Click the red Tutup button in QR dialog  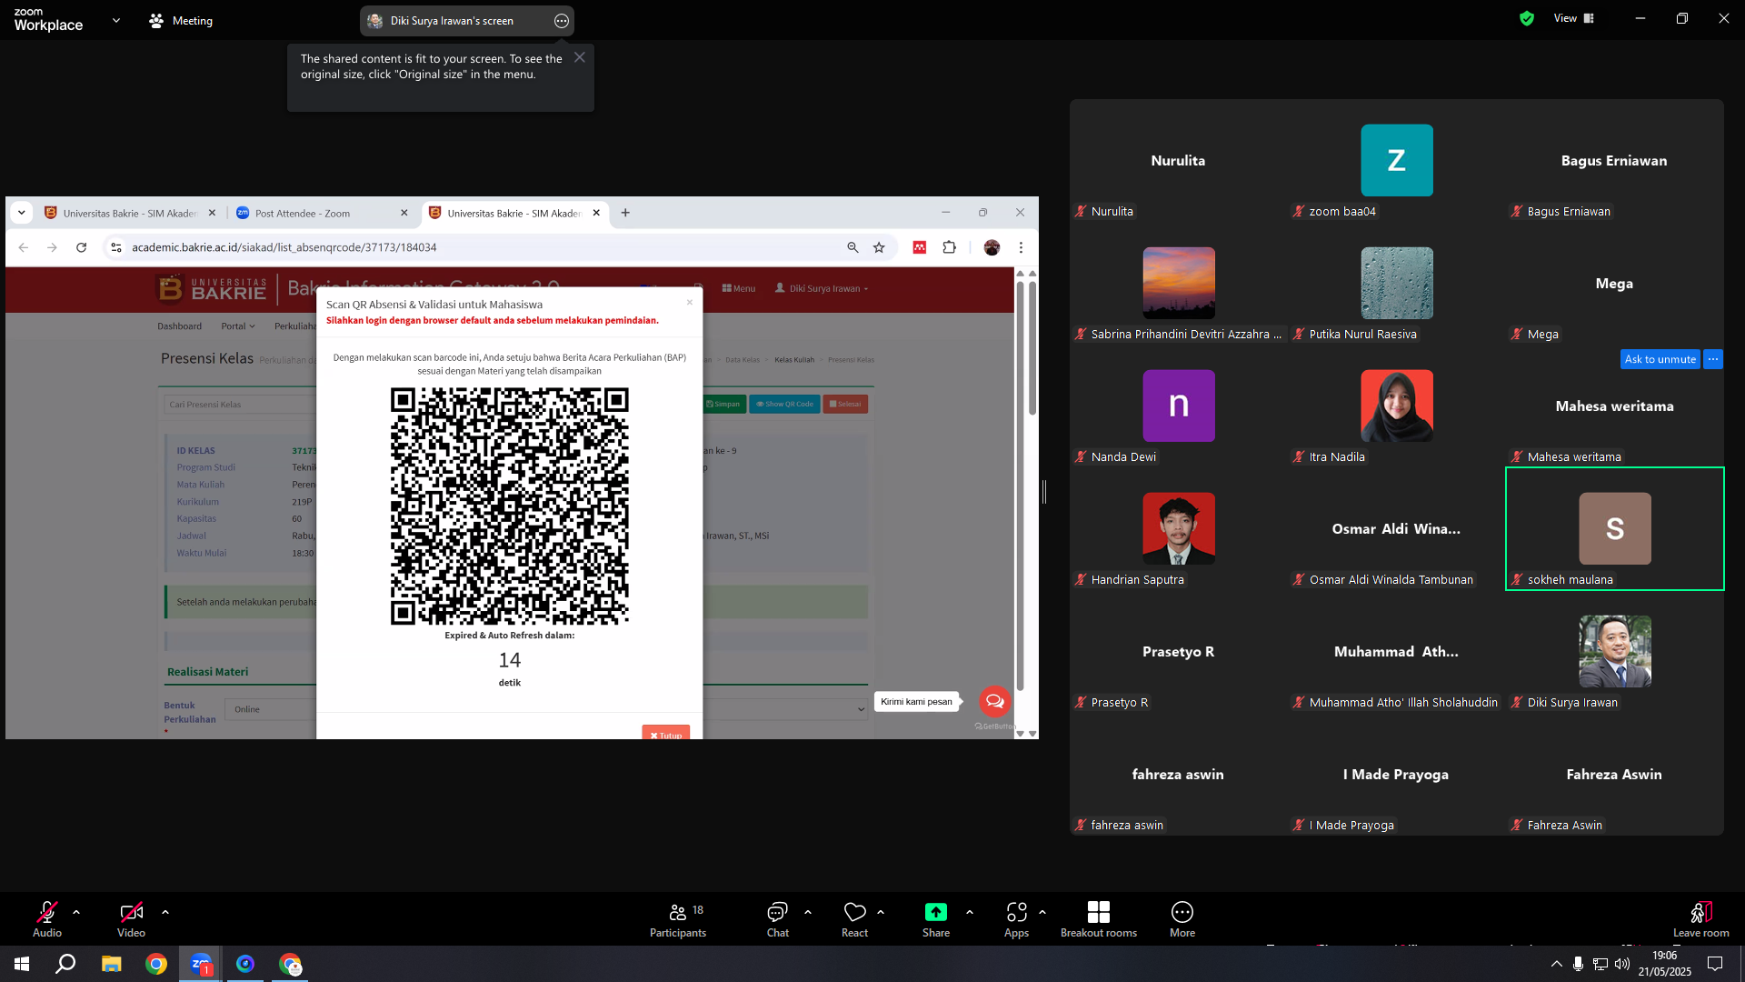point(666,733)
